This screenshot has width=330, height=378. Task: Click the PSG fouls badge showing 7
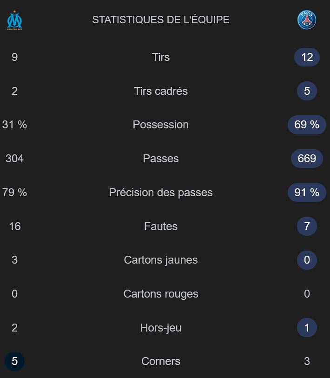307,226
